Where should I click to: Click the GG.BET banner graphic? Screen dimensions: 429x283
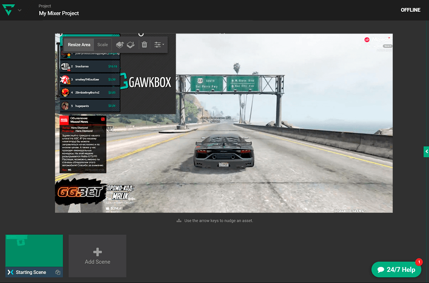pos(80,192)
